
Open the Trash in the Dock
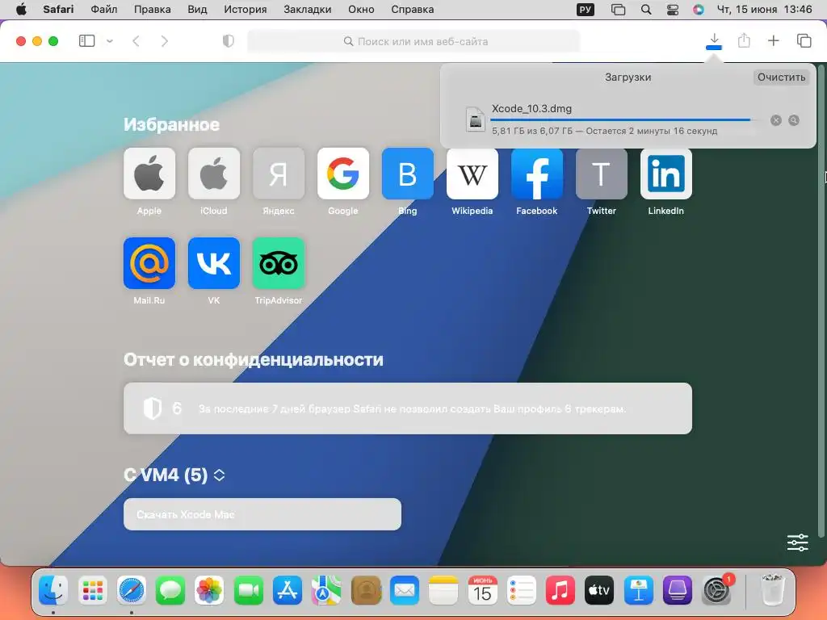(773, 590)
